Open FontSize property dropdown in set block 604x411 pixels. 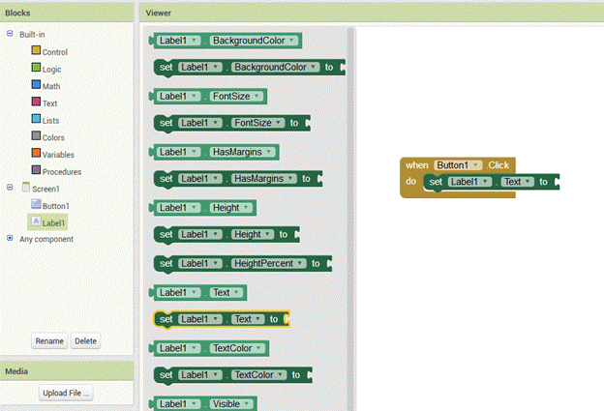279,123
